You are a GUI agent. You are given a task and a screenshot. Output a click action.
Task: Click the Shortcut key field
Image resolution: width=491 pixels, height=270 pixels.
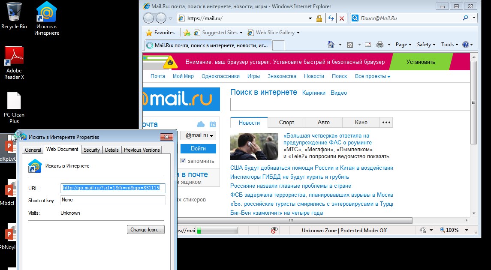point(112,200)
